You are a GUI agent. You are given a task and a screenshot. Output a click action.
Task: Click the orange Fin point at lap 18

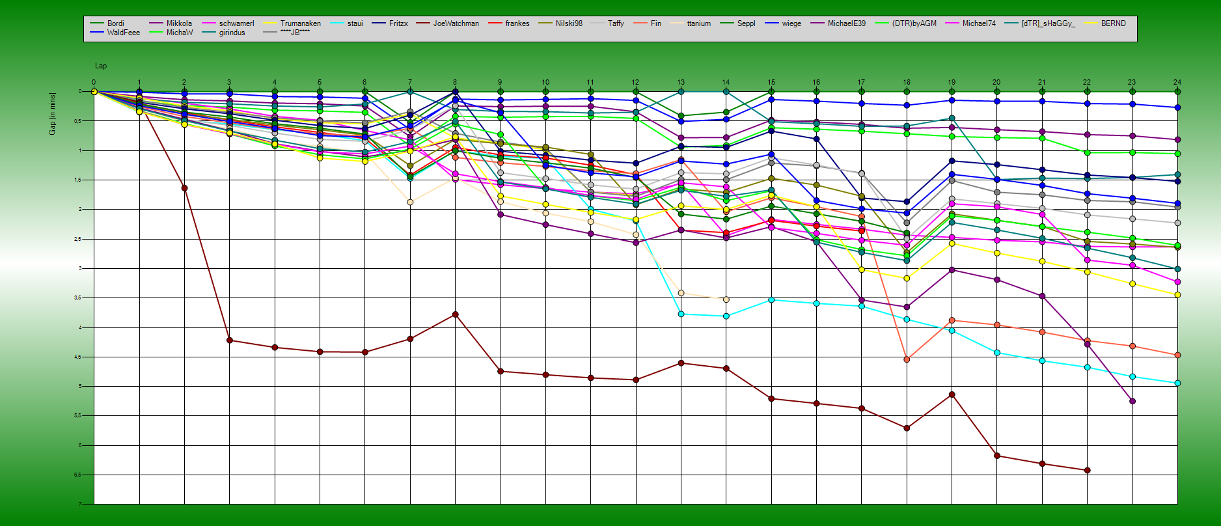click(x=907, y=359)
